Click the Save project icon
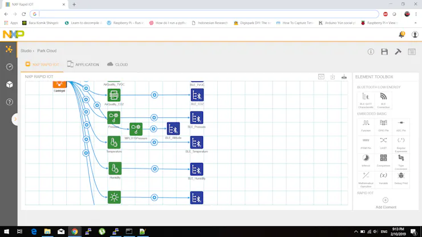Screen dimensions: 422x237 [x=384, y=52]
